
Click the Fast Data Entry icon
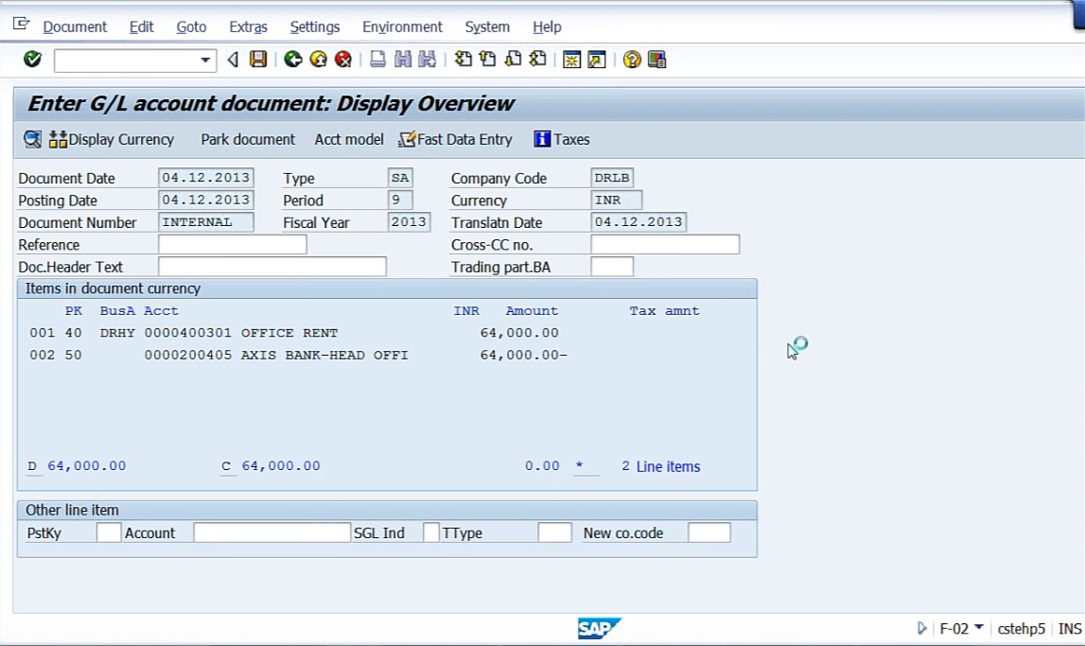point(406,140)
